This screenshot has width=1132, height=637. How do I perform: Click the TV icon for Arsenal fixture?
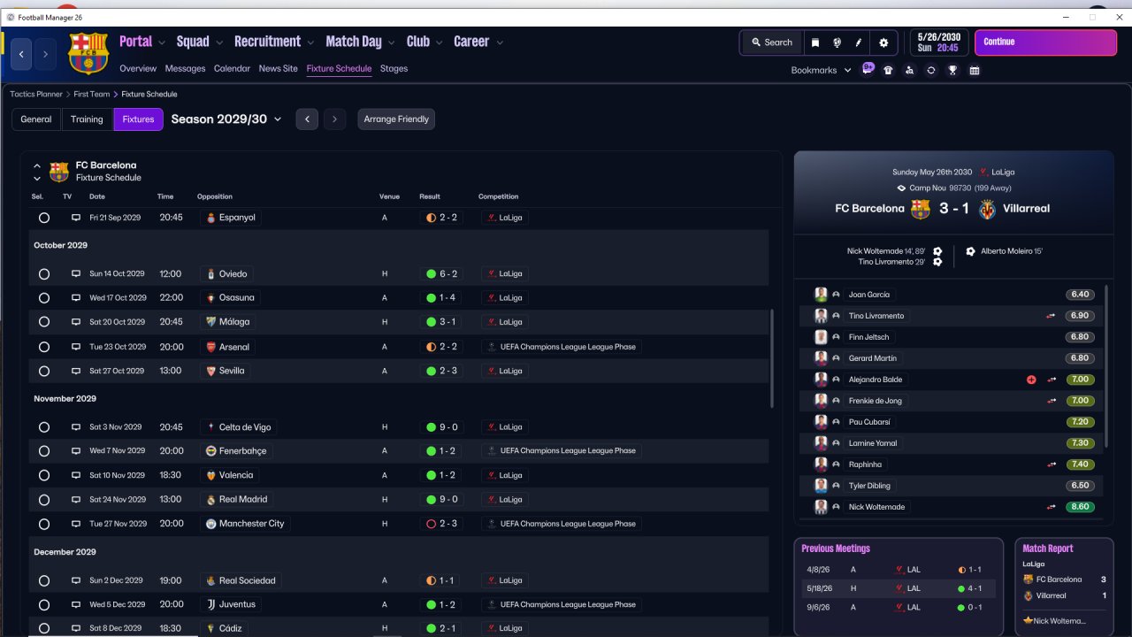(76, 347)
